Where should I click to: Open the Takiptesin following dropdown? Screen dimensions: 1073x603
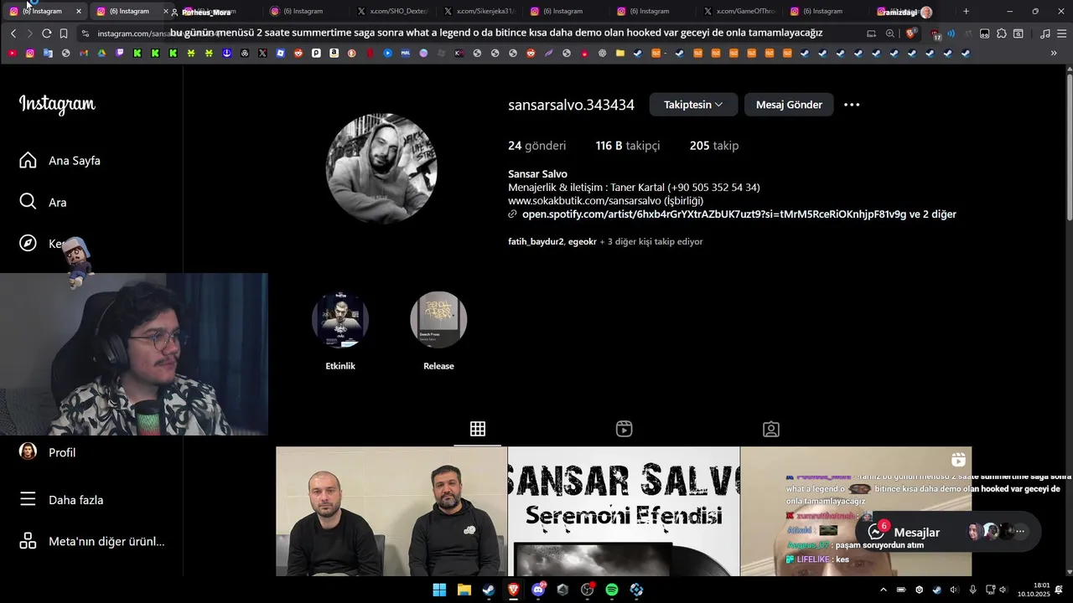693,105
